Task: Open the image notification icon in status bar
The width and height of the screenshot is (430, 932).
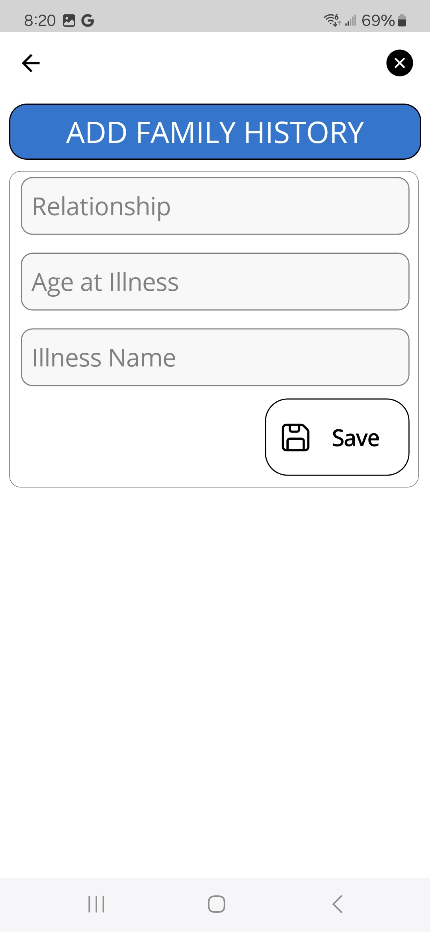Action: [69, 20]
